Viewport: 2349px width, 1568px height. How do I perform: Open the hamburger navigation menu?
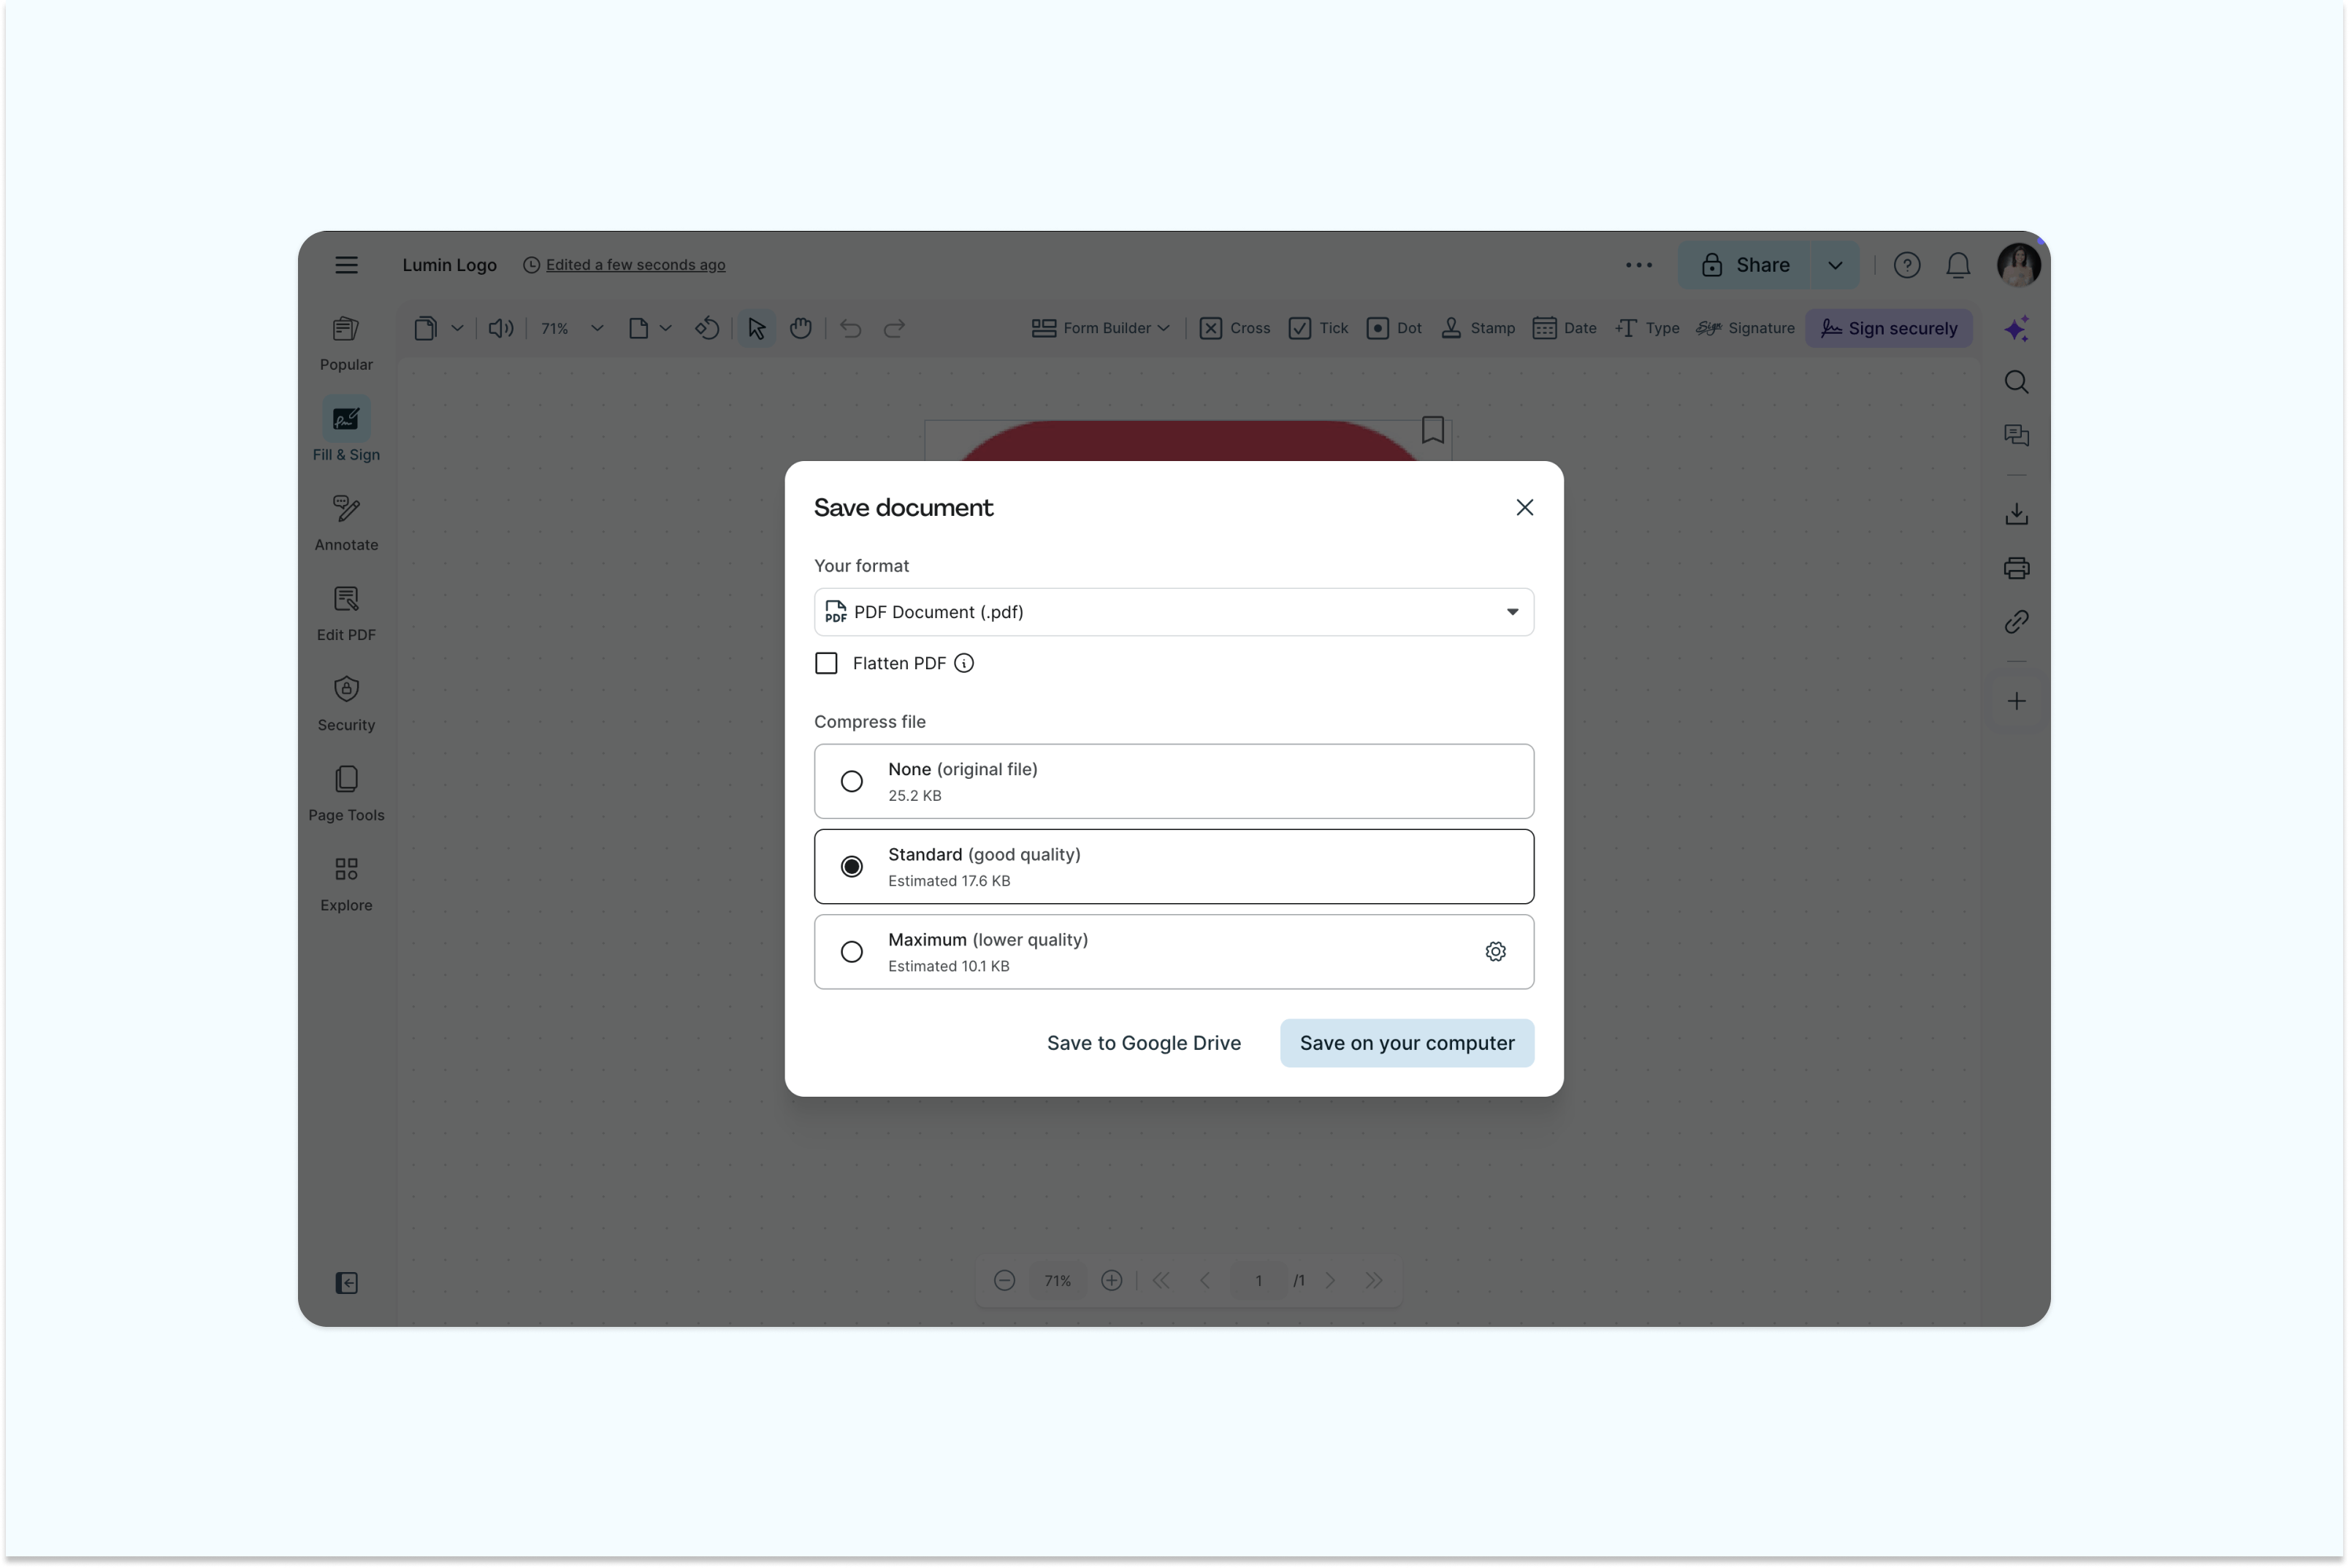point(346,264)
